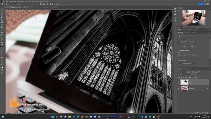Select the Lasso tool
The width and height of the screenshot is (211, 119).
(x=2, y=15)
